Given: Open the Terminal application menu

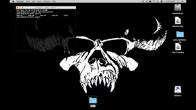Looking at the screenshot, I should (20, 1).
